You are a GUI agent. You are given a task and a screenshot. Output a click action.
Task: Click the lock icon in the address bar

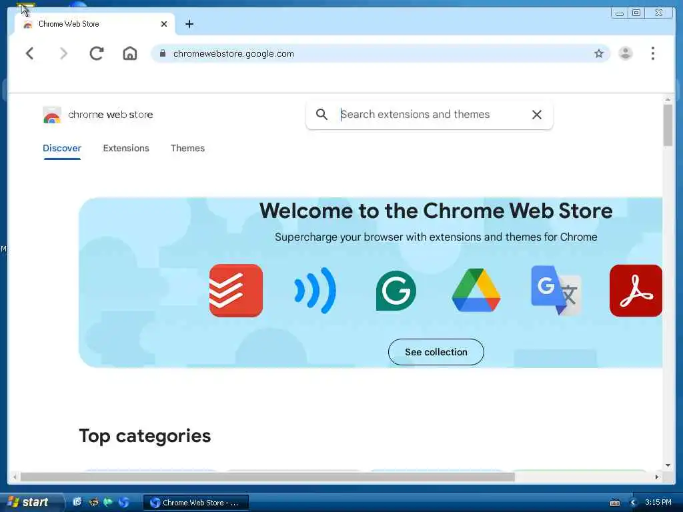click(x=163, y=53)
